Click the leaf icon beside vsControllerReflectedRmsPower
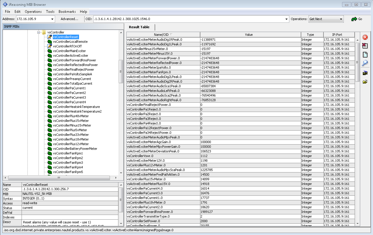373x235 pixels. pos(49,65)
